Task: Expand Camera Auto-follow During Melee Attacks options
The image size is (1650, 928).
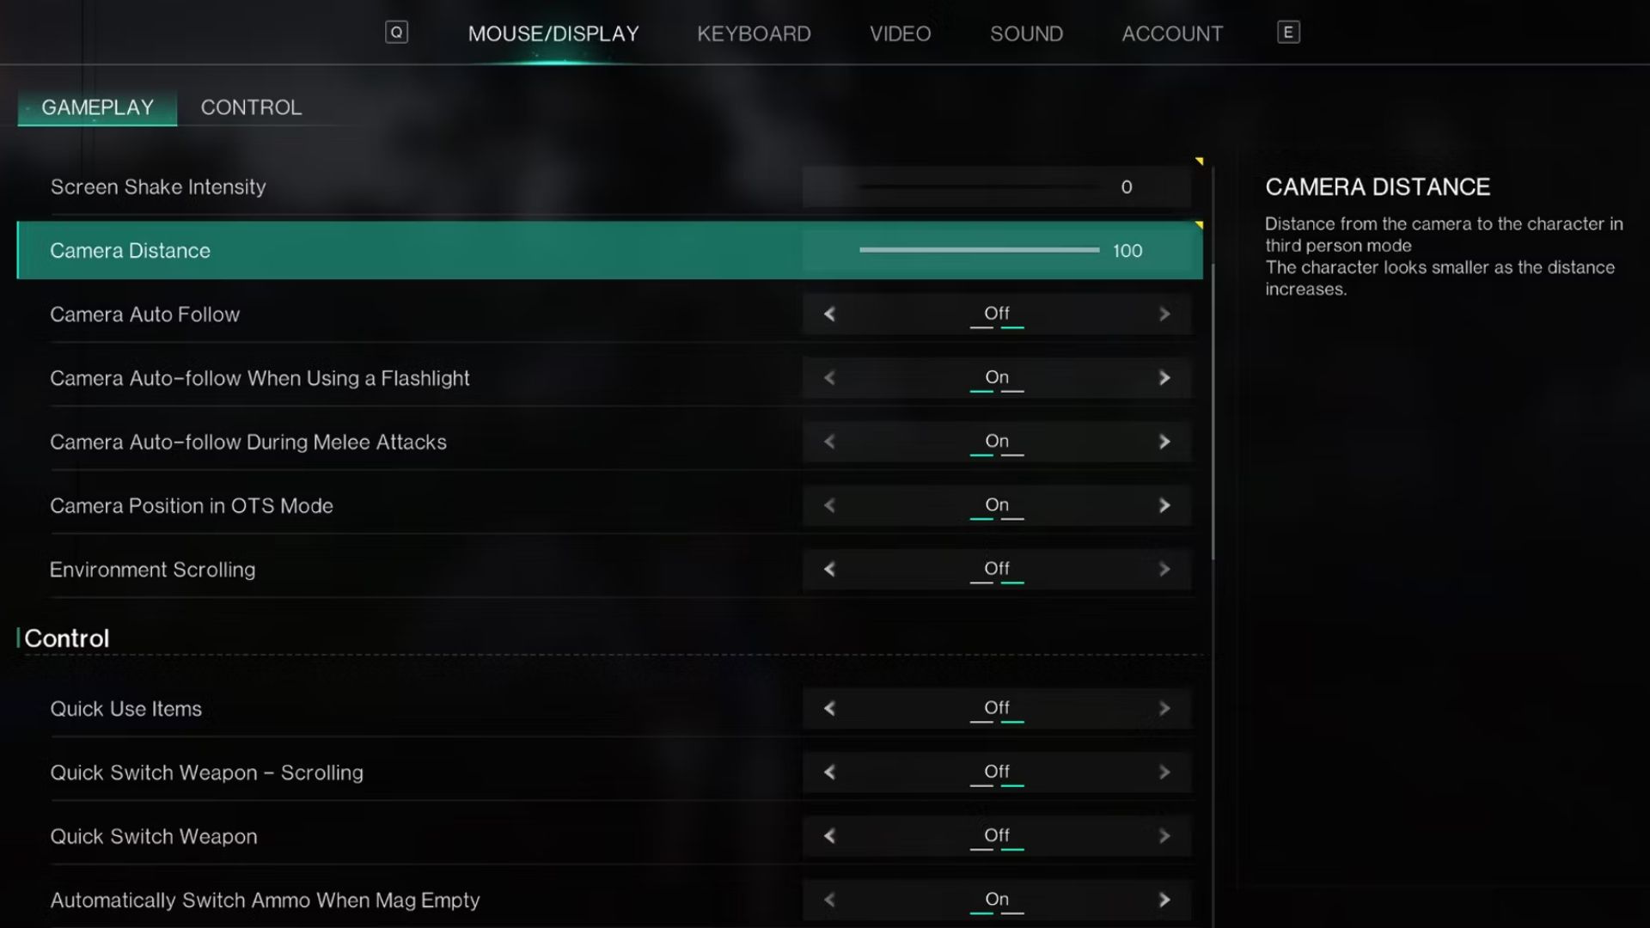Action: coord(1165,441)
